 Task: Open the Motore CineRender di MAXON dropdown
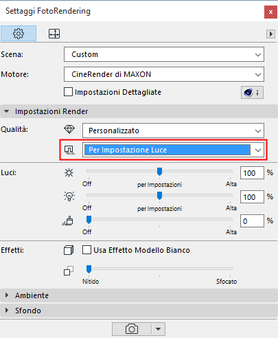point(164,74)
